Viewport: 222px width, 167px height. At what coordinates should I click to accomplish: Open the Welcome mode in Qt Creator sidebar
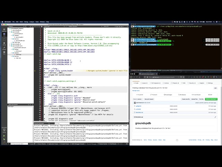coord(4,30)
